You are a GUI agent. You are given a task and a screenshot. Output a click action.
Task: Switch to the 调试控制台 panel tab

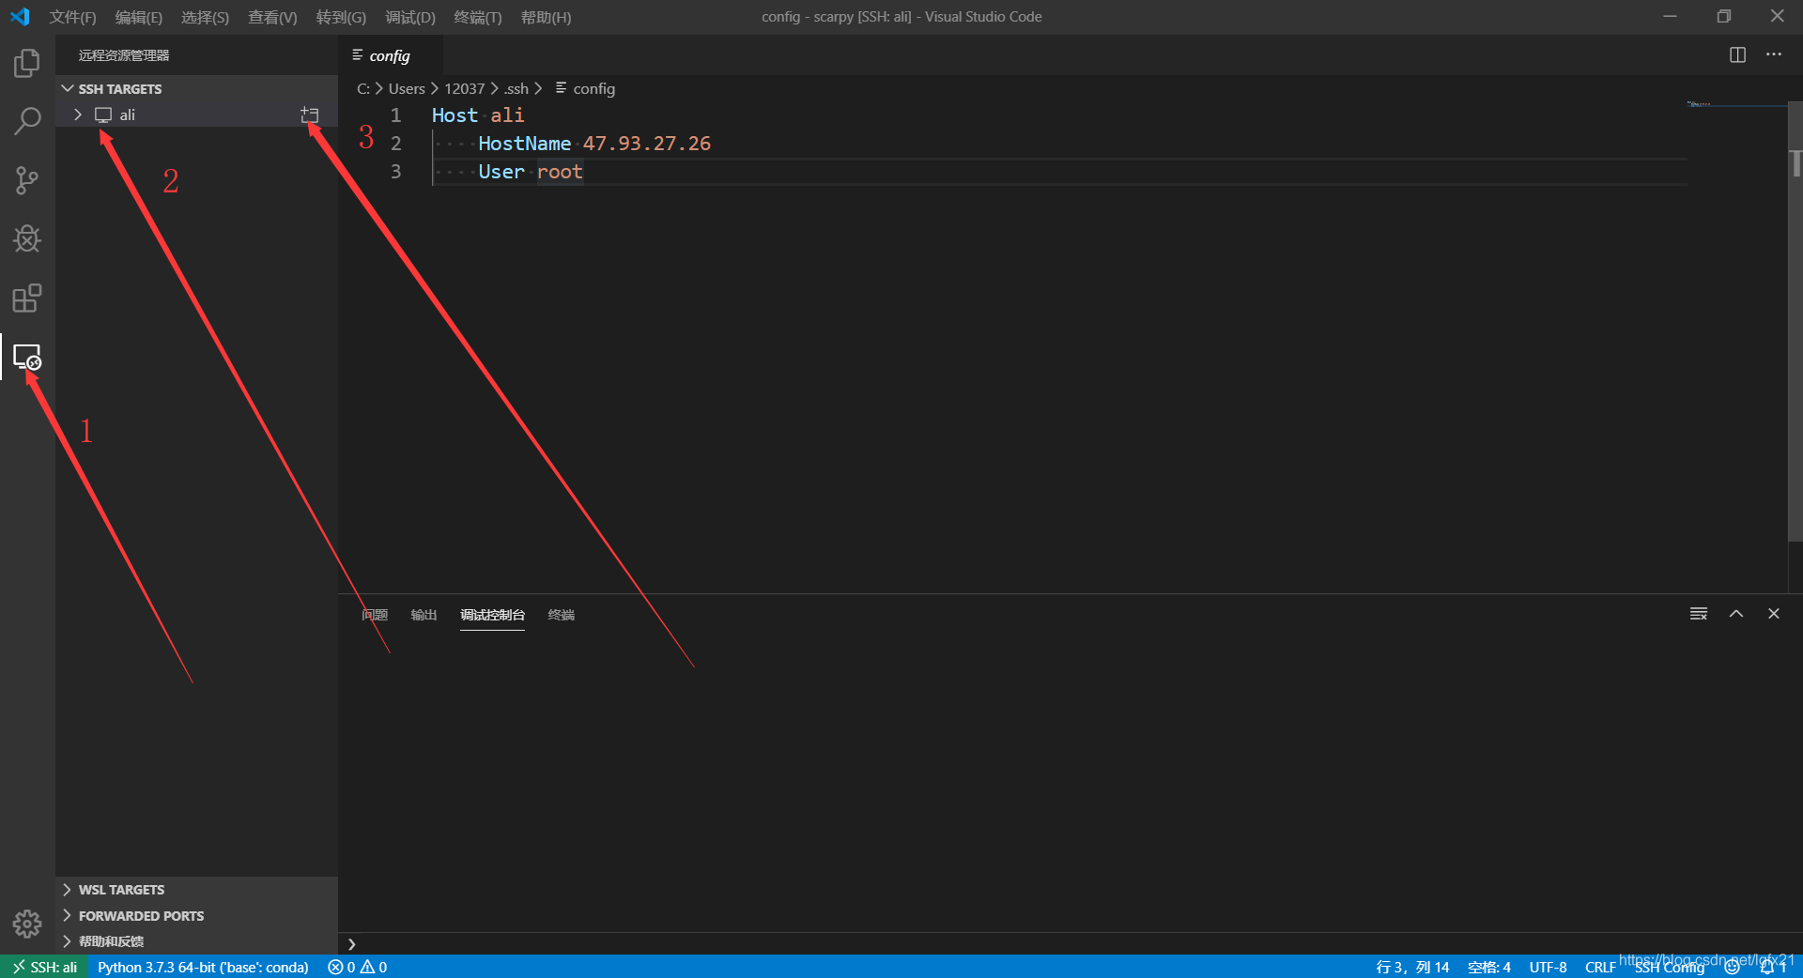pyautogui.click(x=492, y=615)
